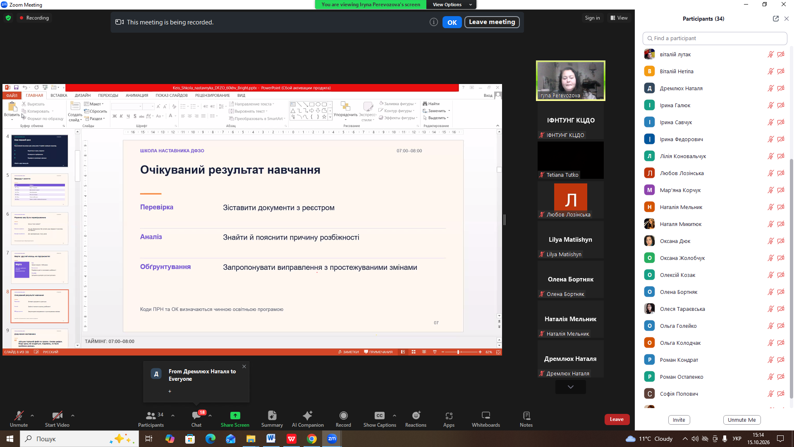794x447 pixels.
Task: Unmute microphone with Unmute button
Action: [19, 419]
